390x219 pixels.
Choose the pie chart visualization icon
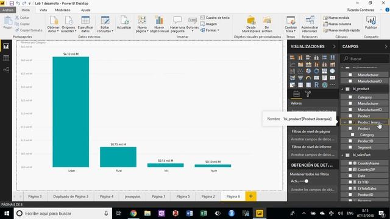coord(308,71)
